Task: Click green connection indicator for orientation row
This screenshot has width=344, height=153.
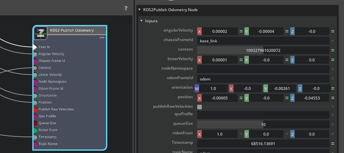Action: 332,88
